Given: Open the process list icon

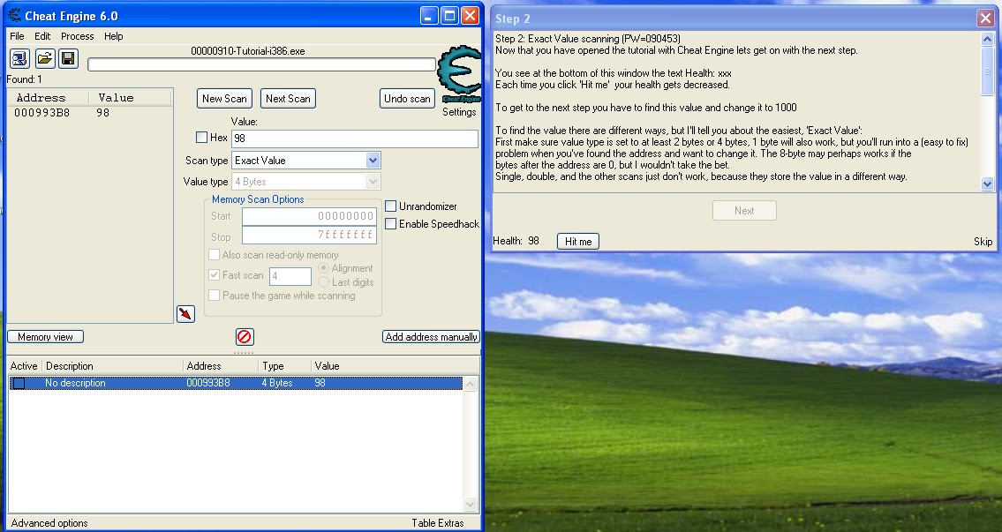Looking at the screenshot, I should (x=19, y=59).
